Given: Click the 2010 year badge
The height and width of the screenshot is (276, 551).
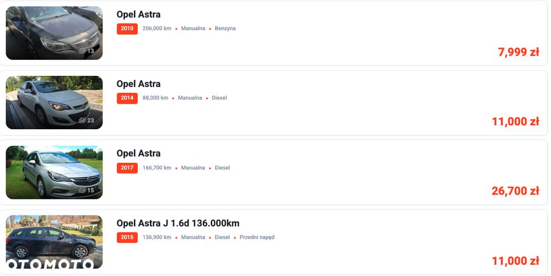Looking at the screenshot, I should (x=127, y=29).
